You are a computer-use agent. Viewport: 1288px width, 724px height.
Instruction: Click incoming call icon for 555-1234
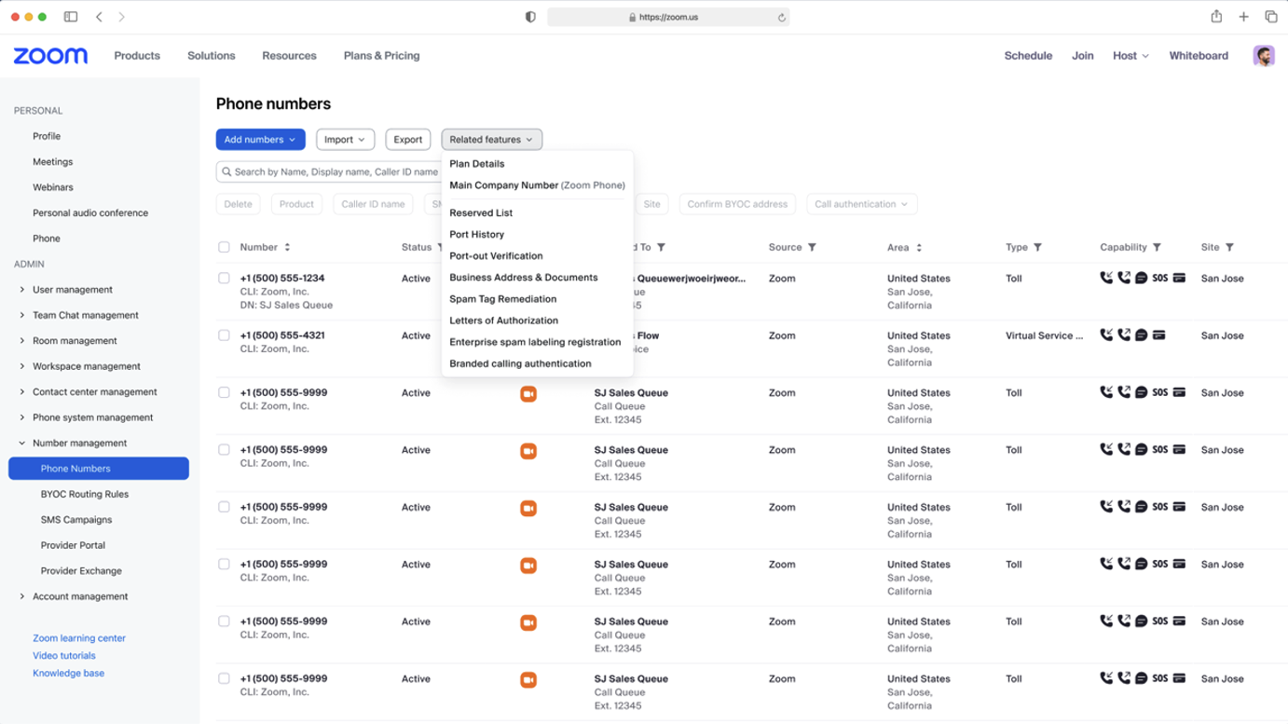pyautogui.click(x=1106, y=278)
